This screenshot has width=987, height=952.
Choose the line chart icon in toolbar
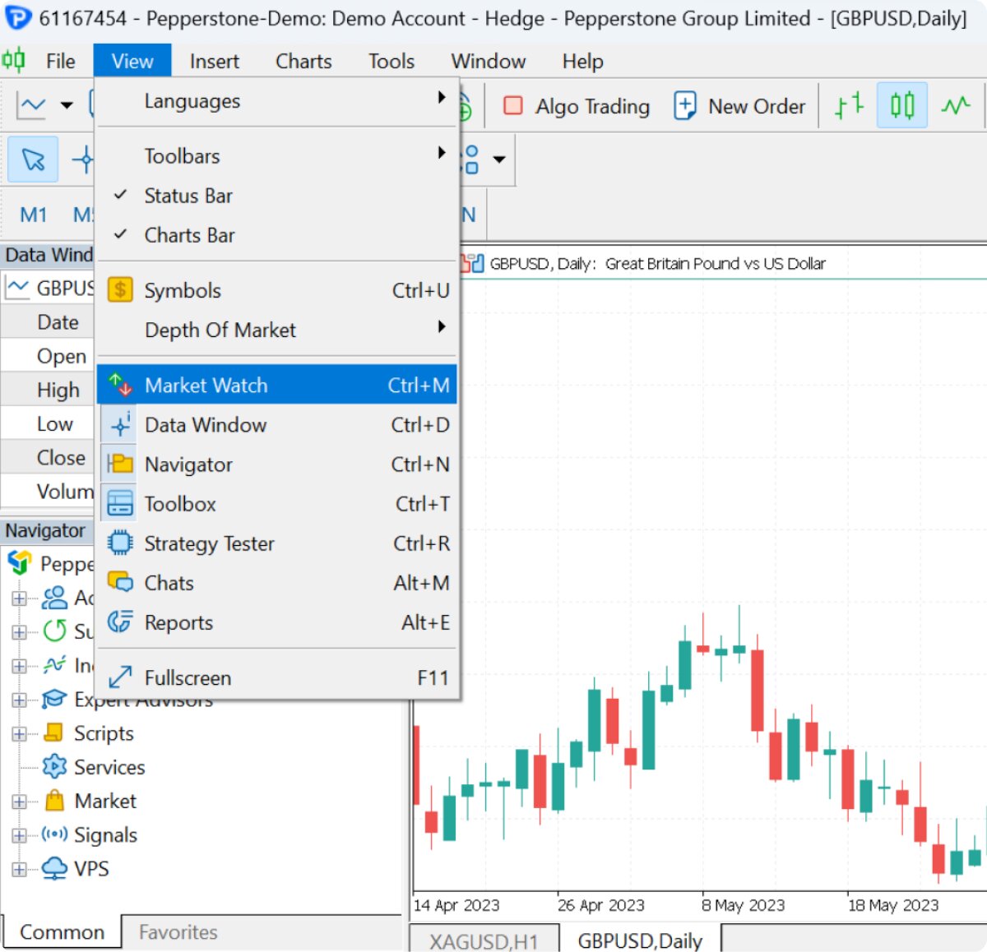click(956, 105)
